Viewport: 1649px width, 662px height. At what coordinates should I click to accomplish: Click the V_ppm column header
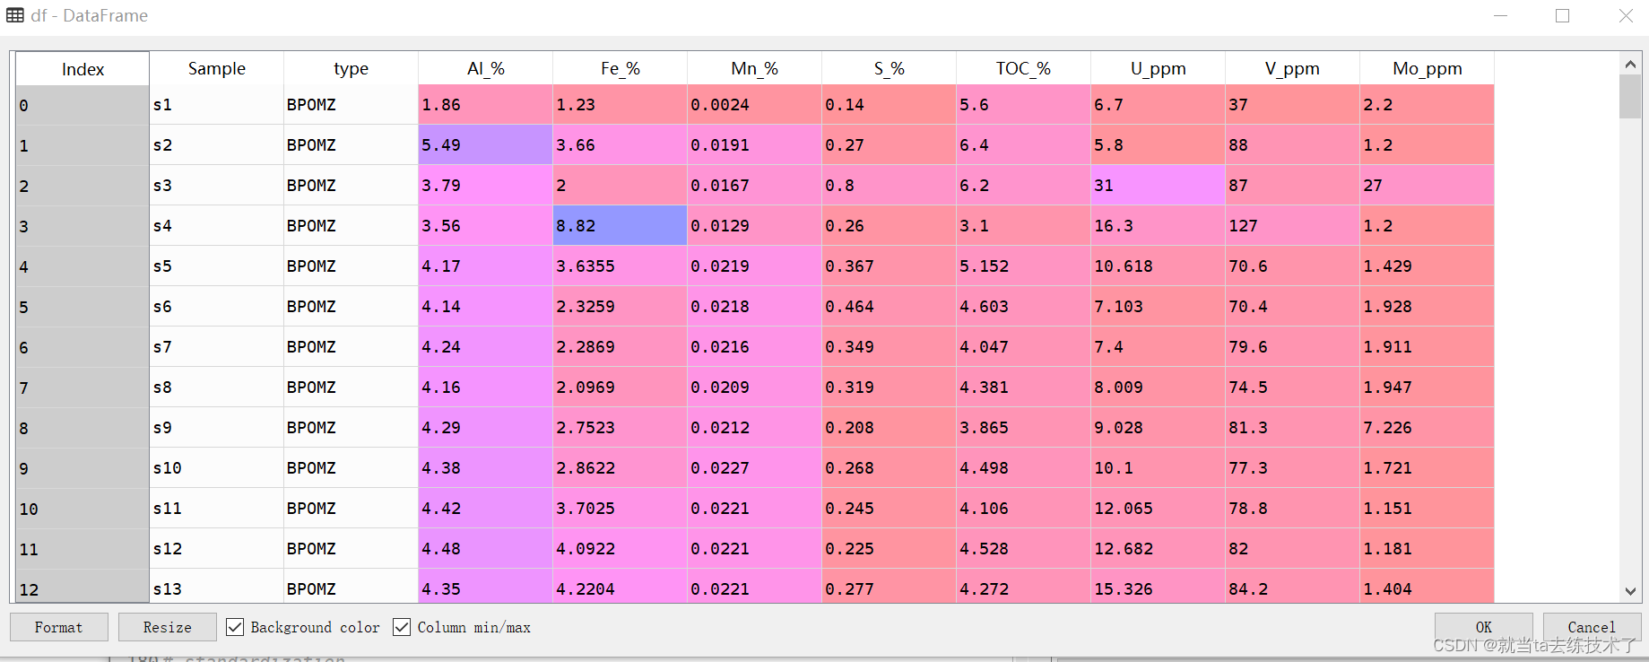coord(1293,68)
